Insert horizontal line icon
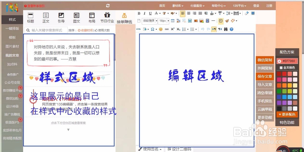Screen dimensions: 304x152 [213, 21]
